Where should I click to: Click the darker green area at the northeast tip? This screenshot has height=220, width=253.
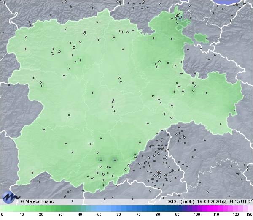click(180, 17)
